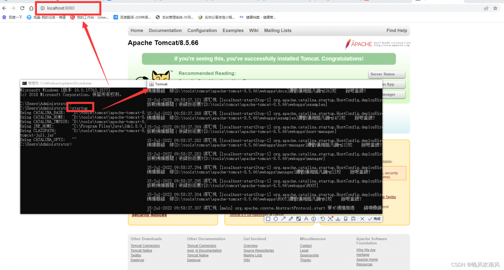The width and height of the screenshot is (504, 270).
Task: Cancel the screenshot with the X icon
Action: (x=362, y=219)
